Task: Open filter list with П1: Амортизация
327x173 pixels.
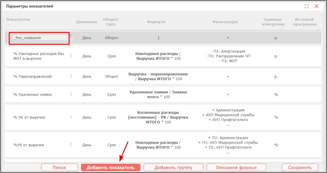Action: point(228,56)
